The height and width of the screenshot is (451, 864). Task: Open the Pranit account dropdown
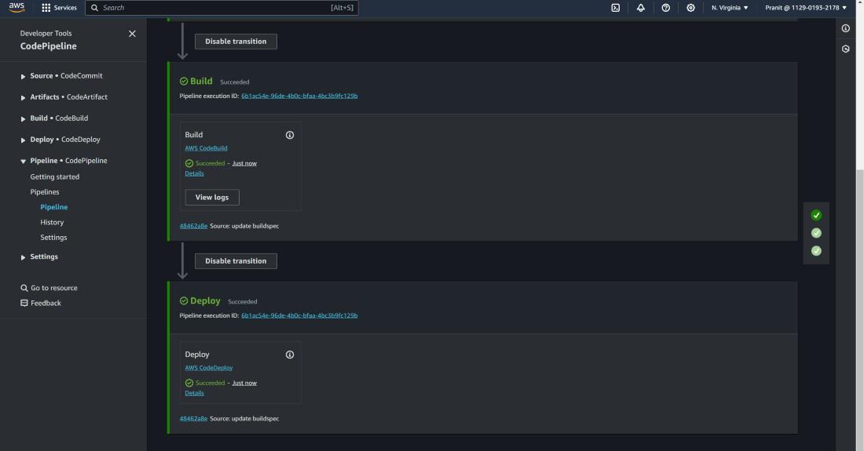pyautogui.click(x=806, y=8)
